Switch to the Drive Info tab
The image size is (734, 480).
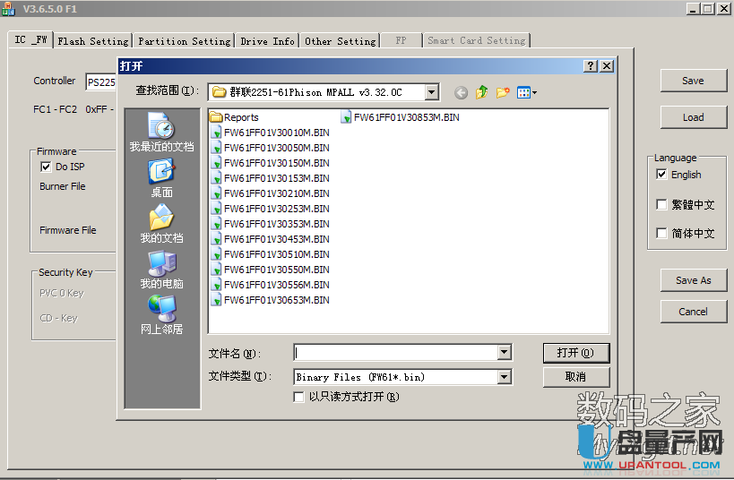pos(267,41)
